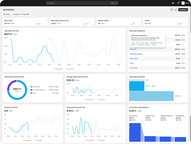Open the Sidekick assistant icon in the top bar

pyautogui.click(x=173, y=3)
